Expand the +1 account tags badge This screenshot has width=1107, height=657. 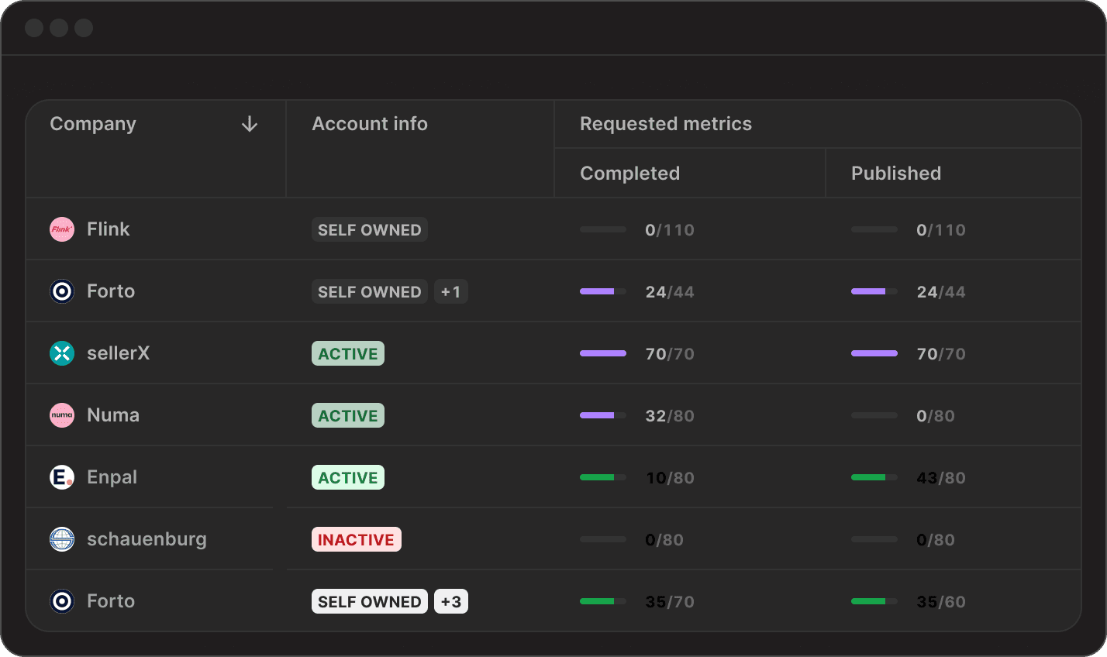click(451, 291)
